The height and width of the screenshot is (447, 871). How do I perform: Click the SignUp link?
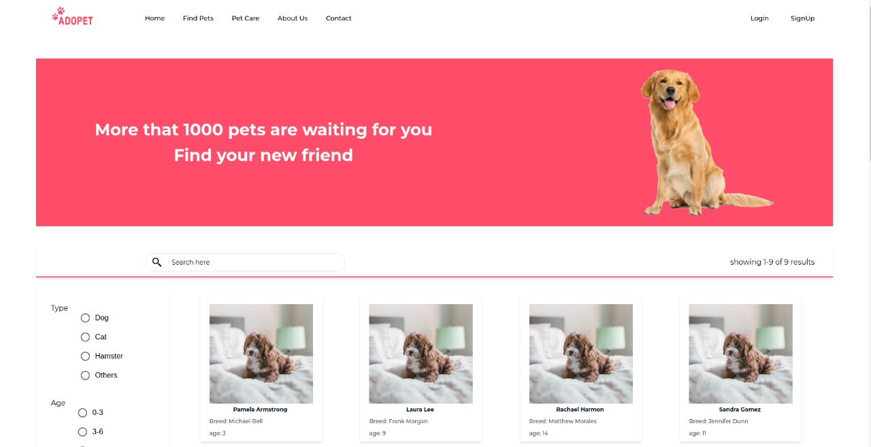pos(802,18)
